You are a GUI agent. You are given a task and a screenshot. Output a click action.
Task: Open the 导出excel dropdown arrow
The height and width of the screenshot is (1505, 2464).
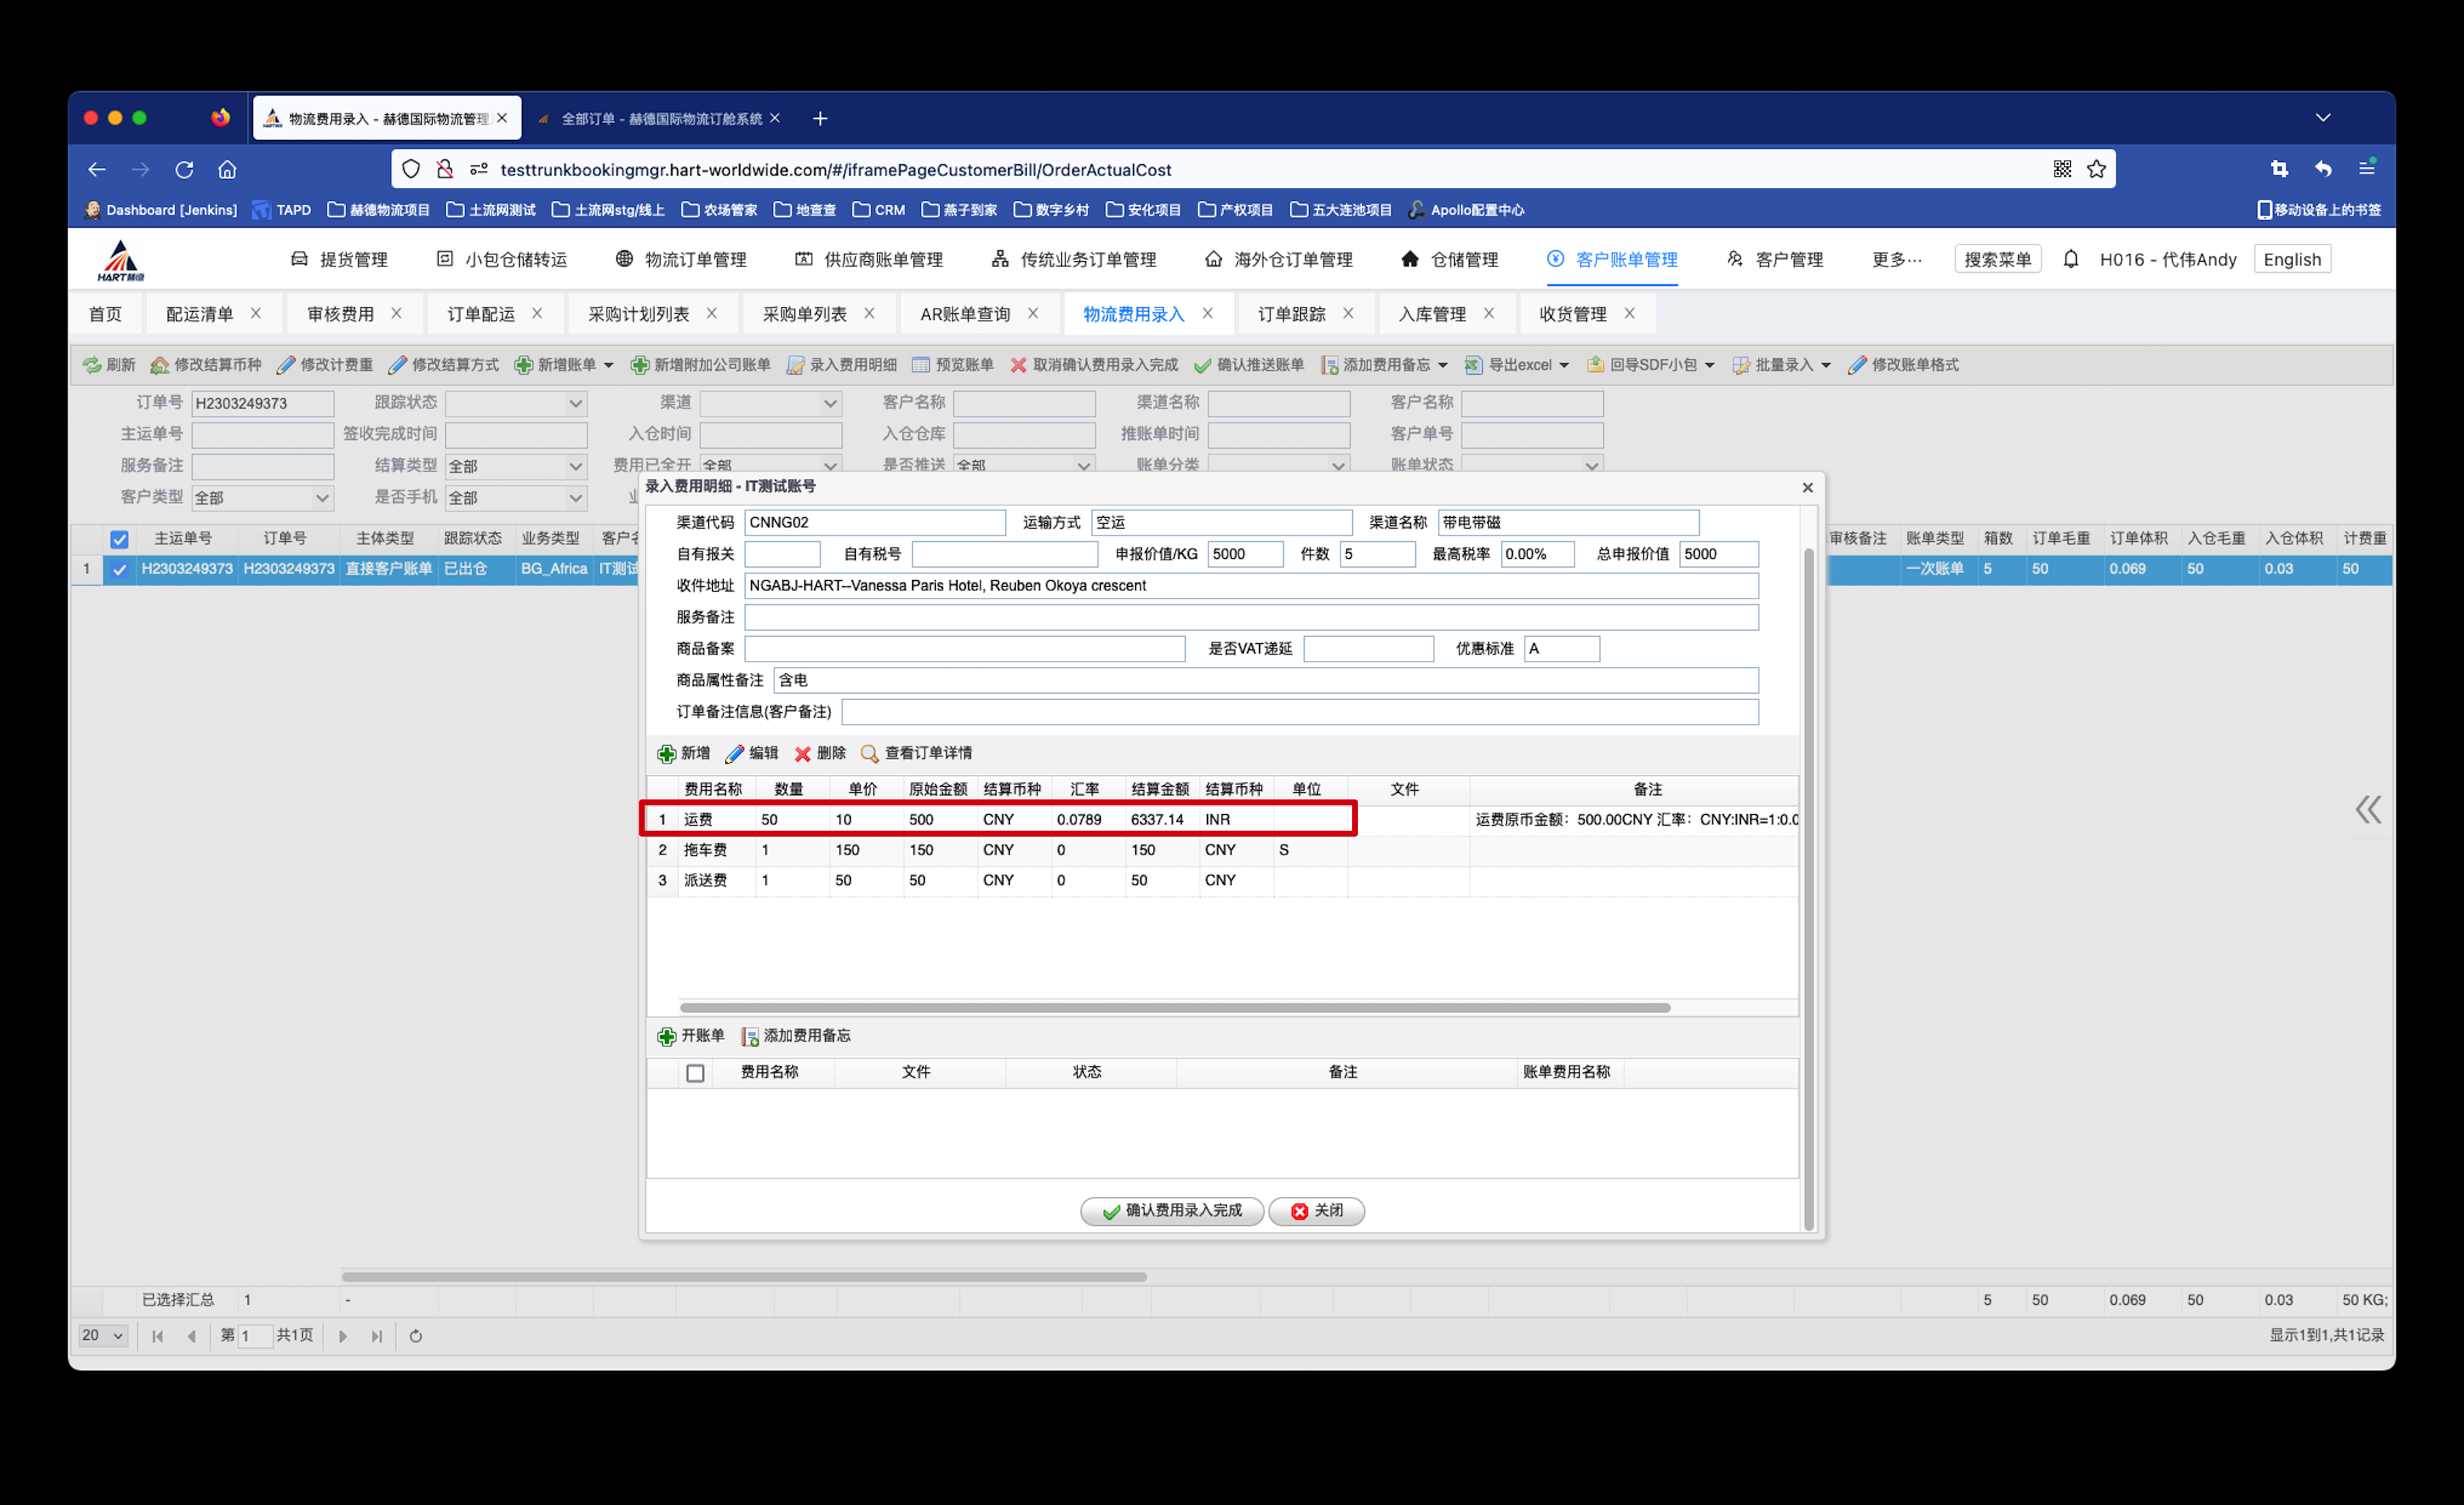[x=1564, y=365]
